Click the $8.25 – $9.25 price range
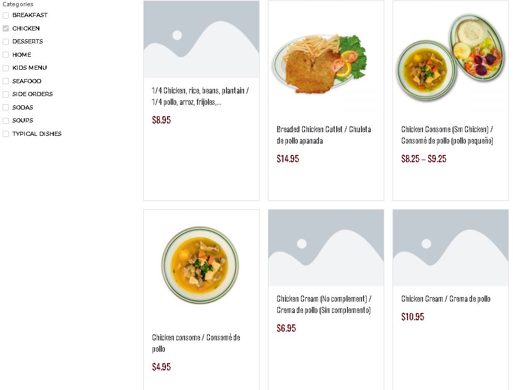Image resolution: width=513 pixels, height=390 pixels. coord(424,159)
